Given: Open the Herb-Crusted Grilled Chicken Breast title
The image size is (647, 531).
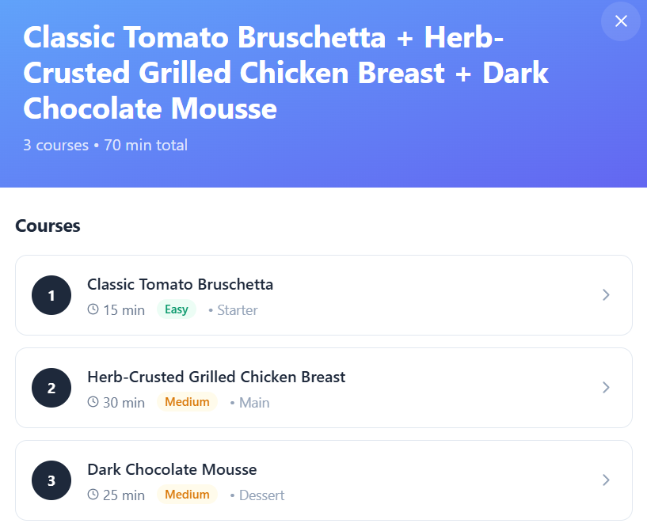Looking at the screenshot, I should point(216,377).
